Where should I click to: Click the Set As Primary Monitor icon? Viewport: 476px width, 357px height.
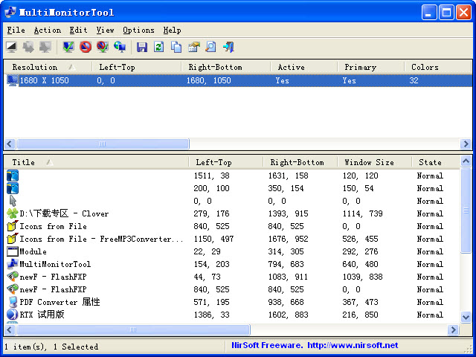click(x=120, y=47)
